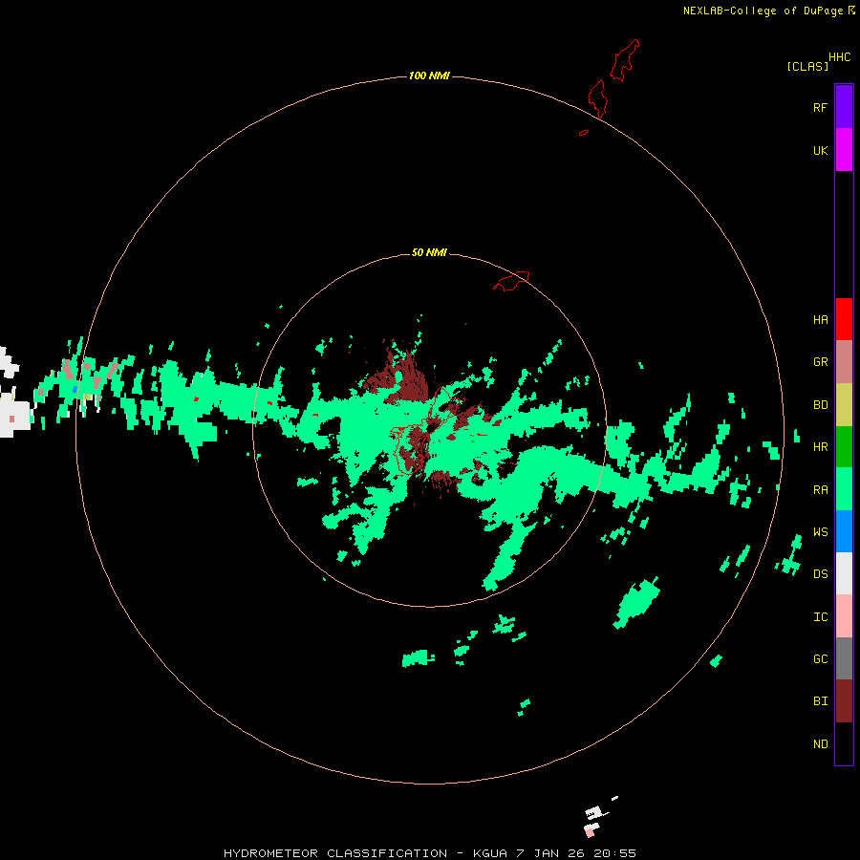Screen dimensions: 860x860
Task: Click the 50 NMI range ring label
Action: tap(429, 252)
